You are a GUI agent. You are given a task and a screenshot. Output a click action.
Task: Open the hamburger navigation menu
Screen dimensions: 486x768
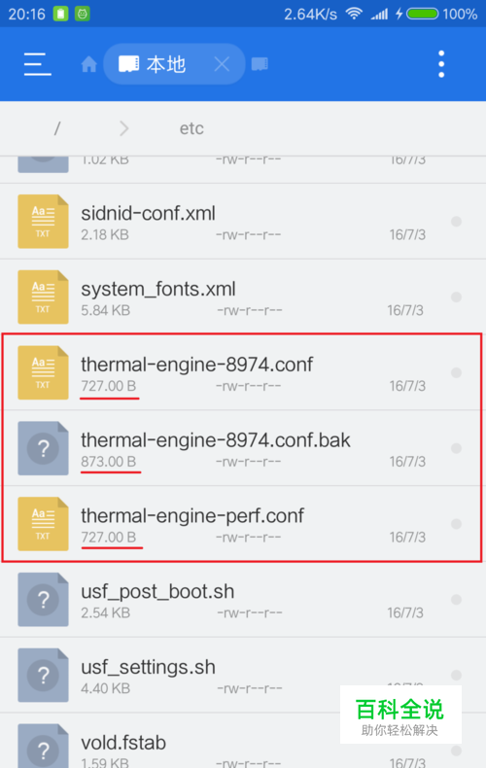point(38,63)
